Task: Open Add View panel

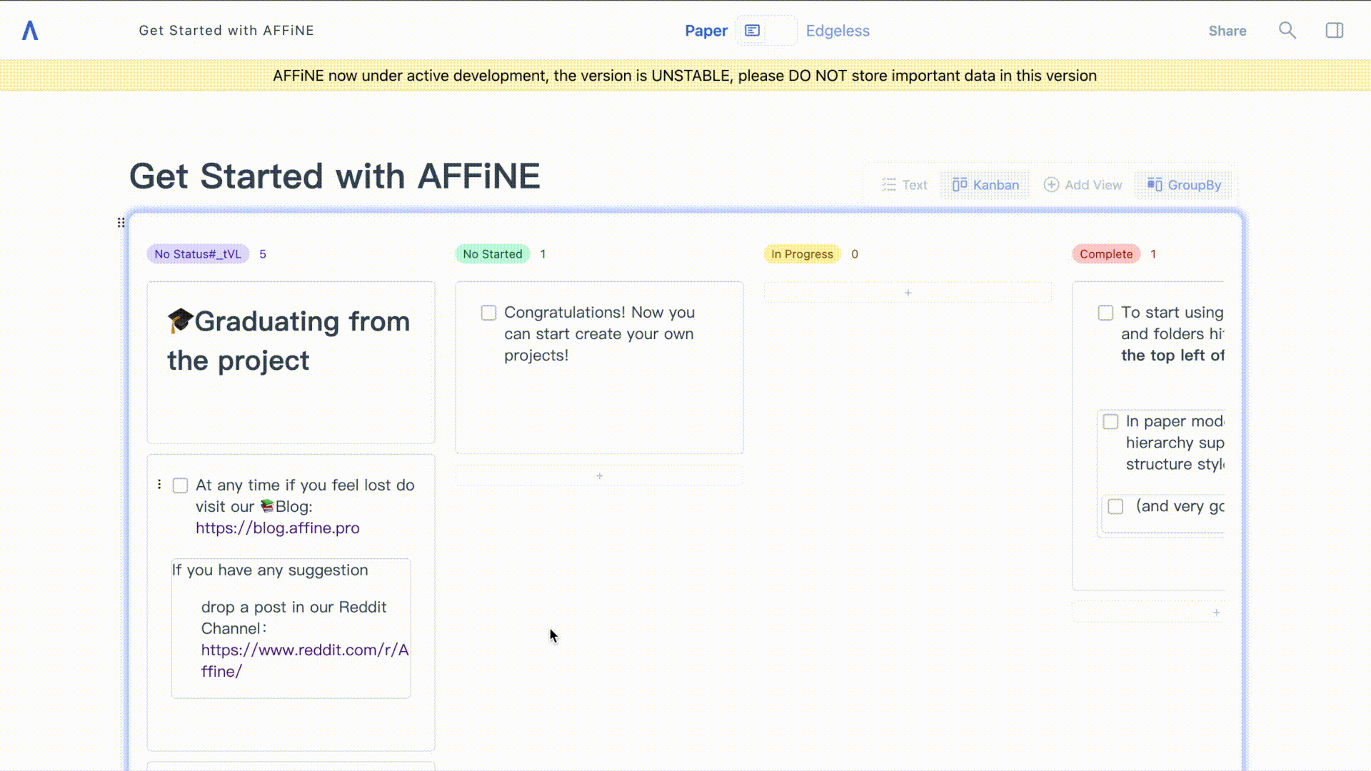Action: 1083,184
